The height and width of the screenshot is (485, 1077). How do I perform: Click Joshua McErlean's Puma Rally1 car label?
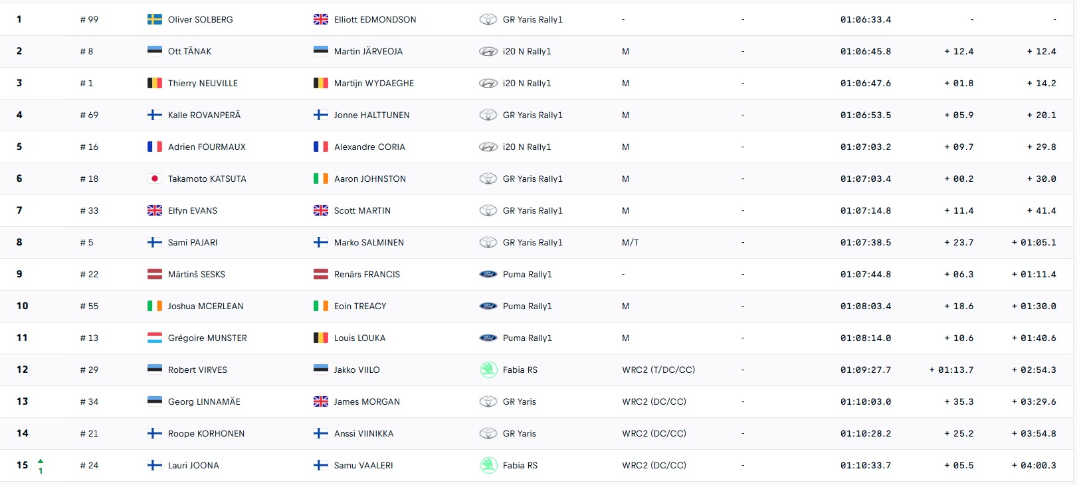tap(527, 306)
